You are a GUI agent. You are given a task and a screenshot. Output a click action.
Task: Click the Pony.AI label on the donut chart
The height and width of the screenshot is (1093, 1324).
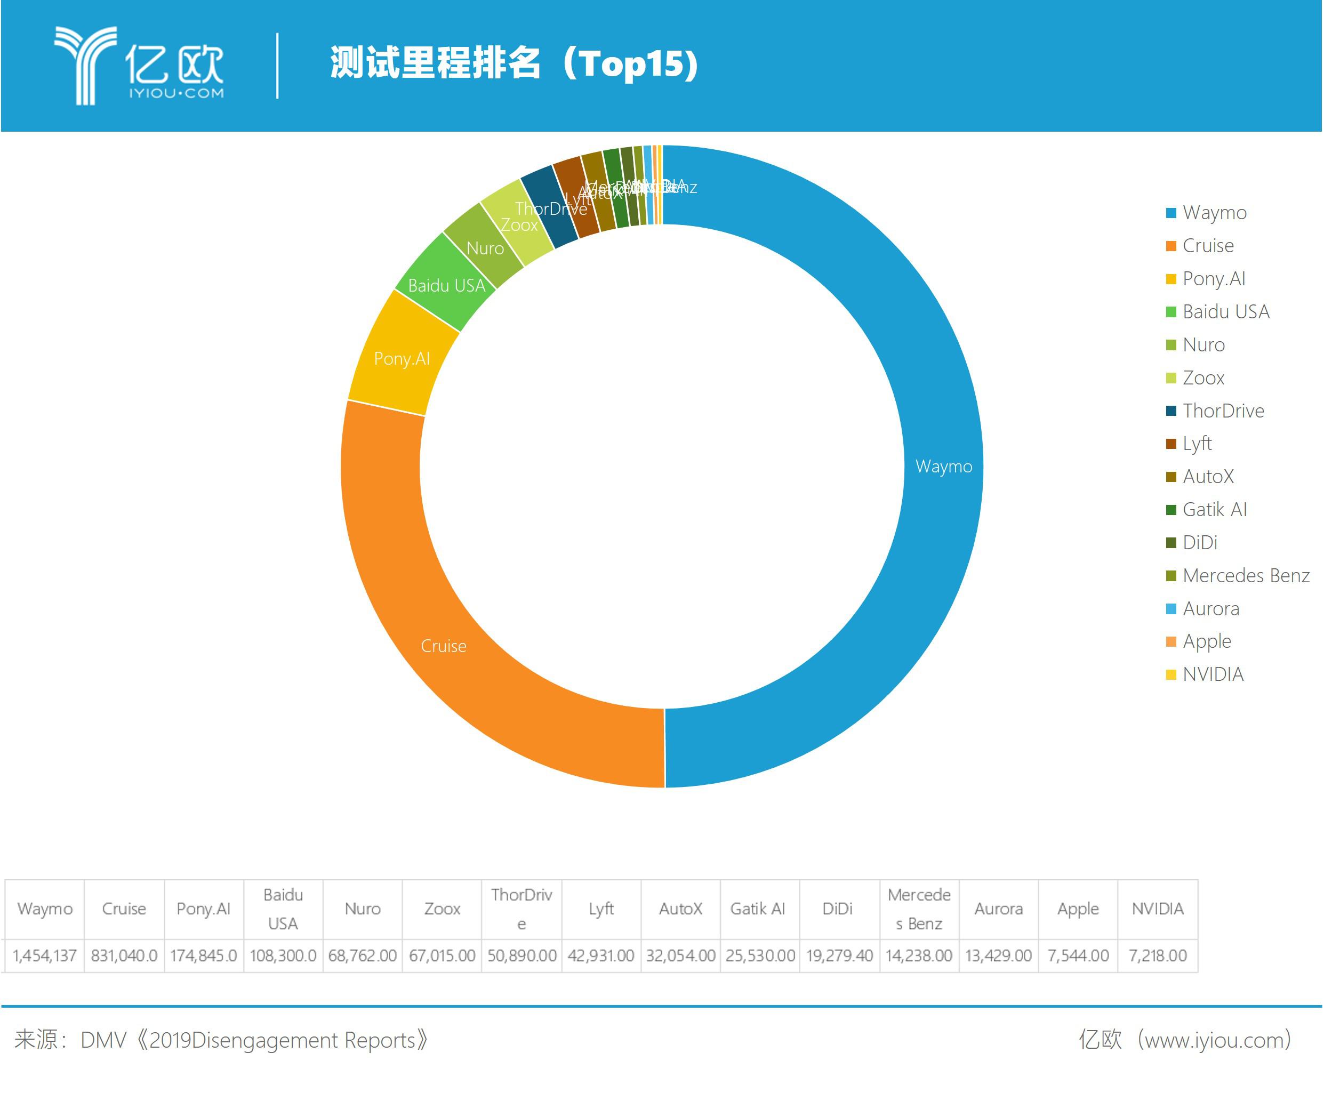coord(402,359)
